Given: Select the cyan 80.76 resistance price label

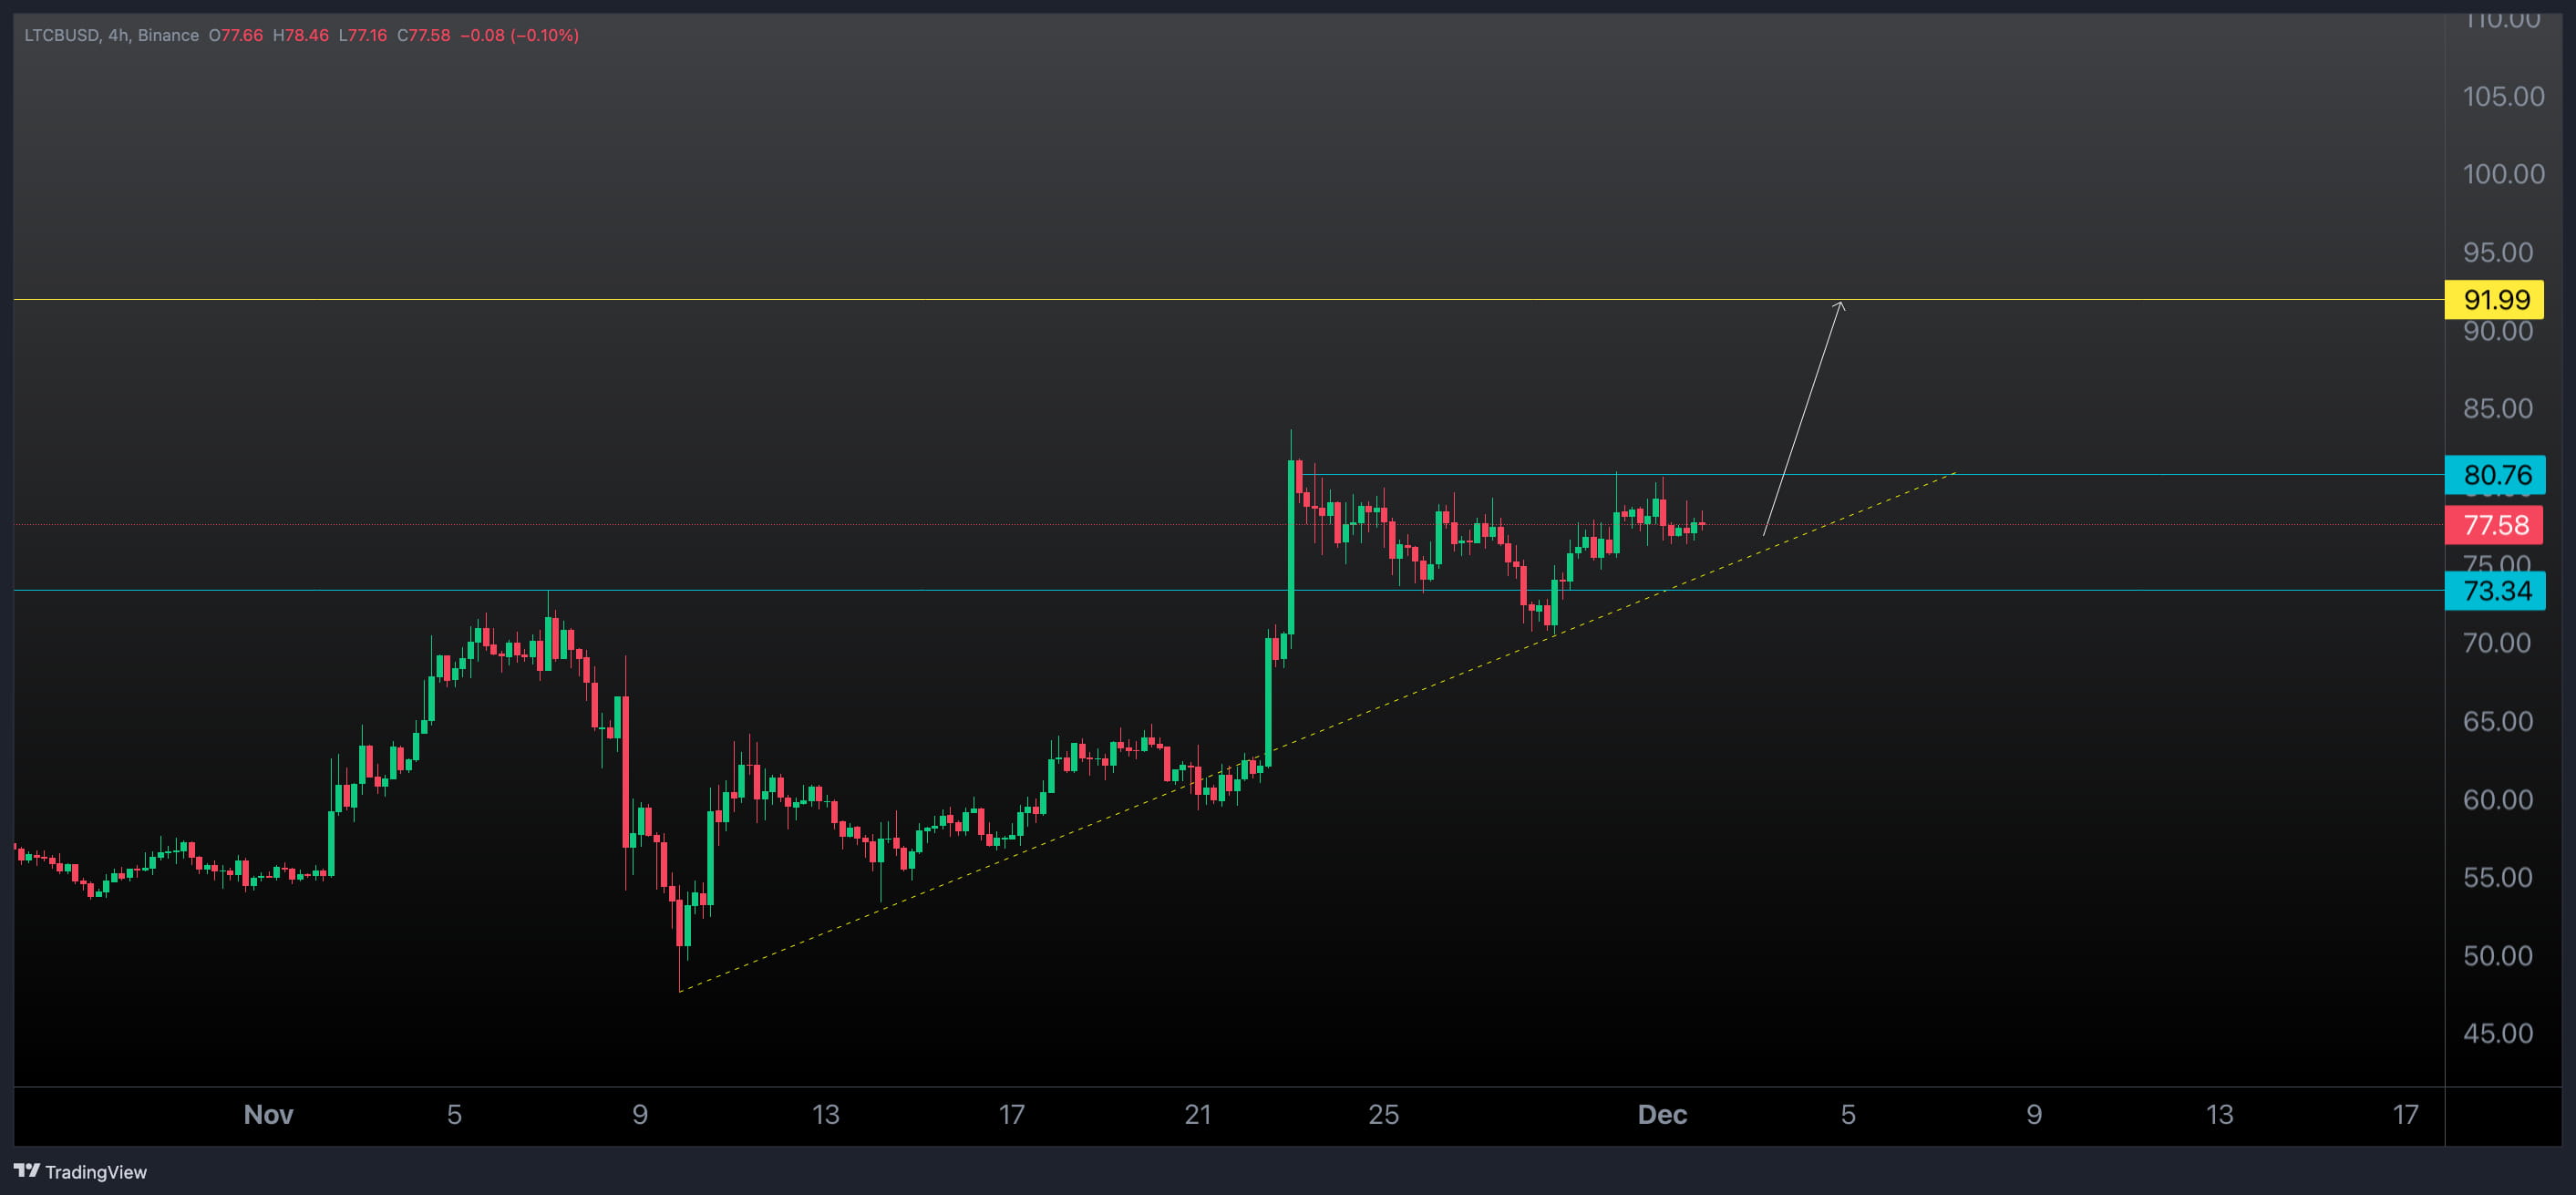Looking at the screenshot, I should point(2497,475).
